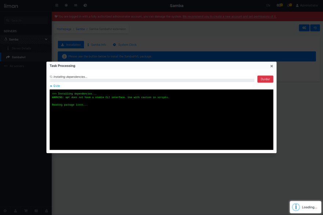Click the Loading notification toast
323x215 pixels.
click(305, 207)
